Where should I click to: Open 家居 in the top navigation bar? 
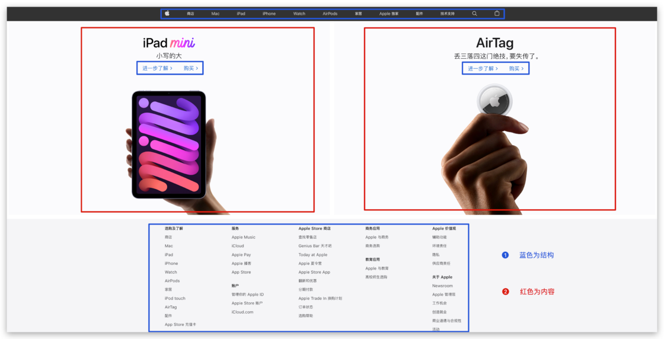pos(359,14)
